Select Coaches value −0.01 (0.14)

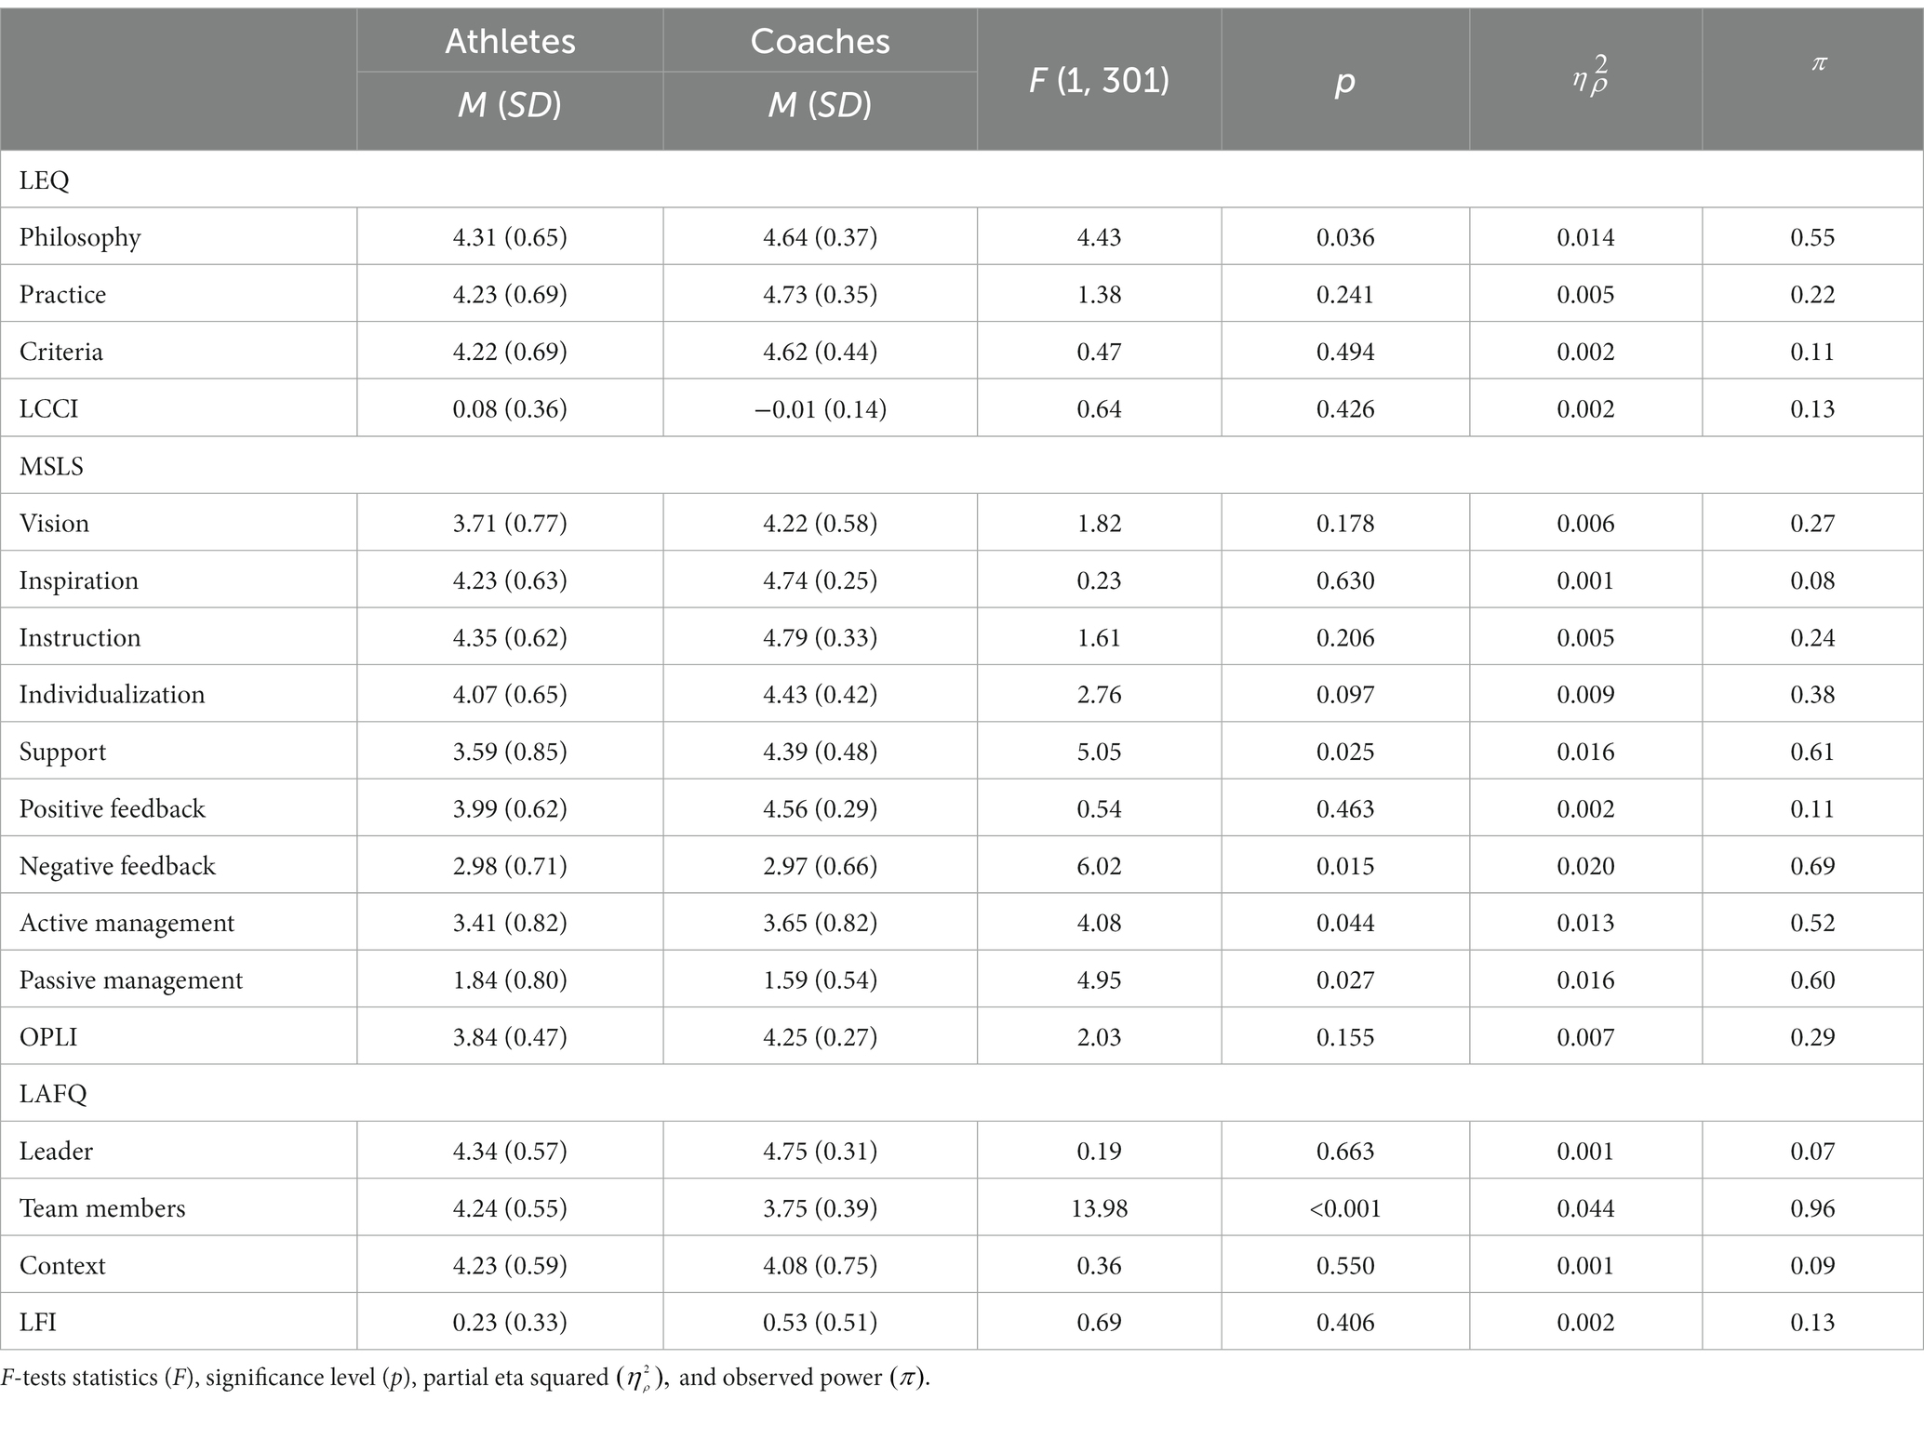click(820, 408)
